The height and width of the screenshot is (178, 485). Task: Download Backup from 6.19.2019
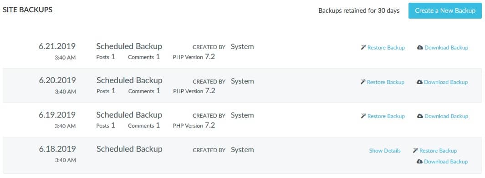pyautogui.click(x=446, y=116)
